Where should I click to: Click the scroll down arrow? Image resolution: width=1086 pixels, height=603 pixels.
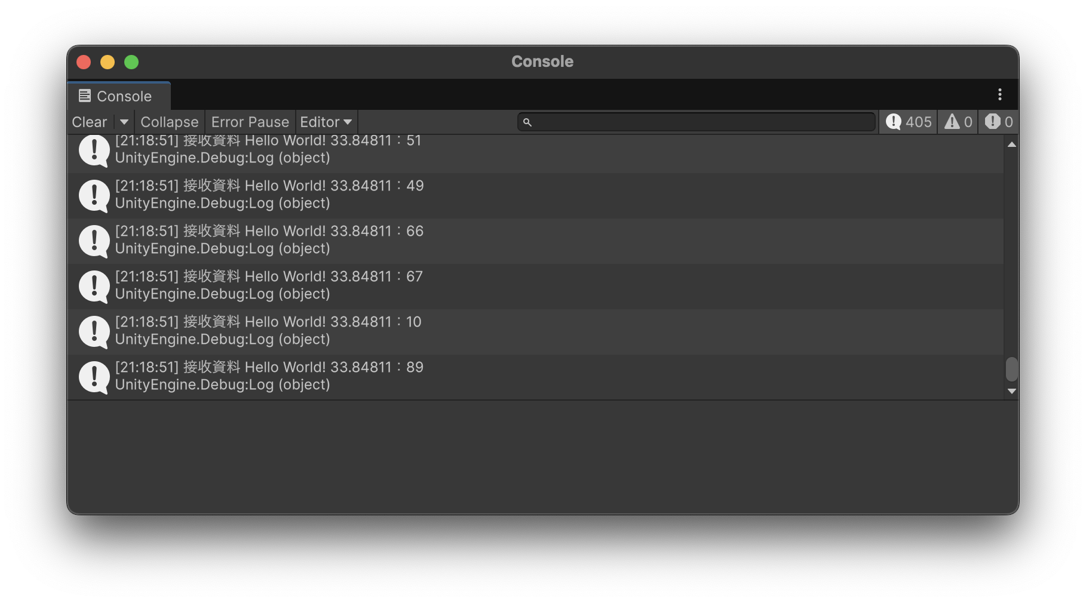(x=1011, y=391)
